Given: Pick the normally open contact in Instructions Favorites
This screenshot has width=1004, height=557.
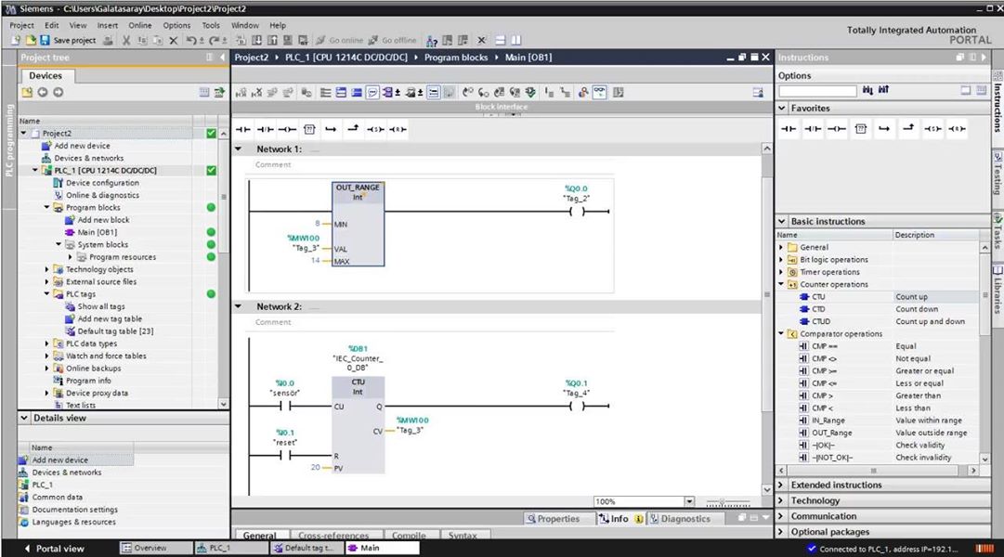Looking at the screenshot, I should (x=789, y=129).
